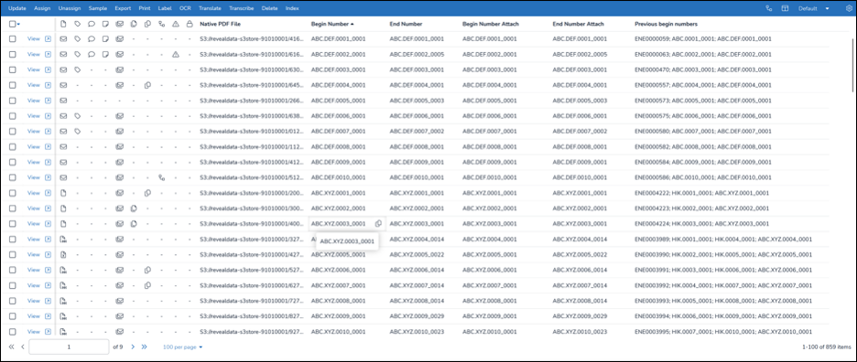
Task: Check the ABC.XYZ.0001_0001 row checkbox
Action: click(x=12, y=193)
